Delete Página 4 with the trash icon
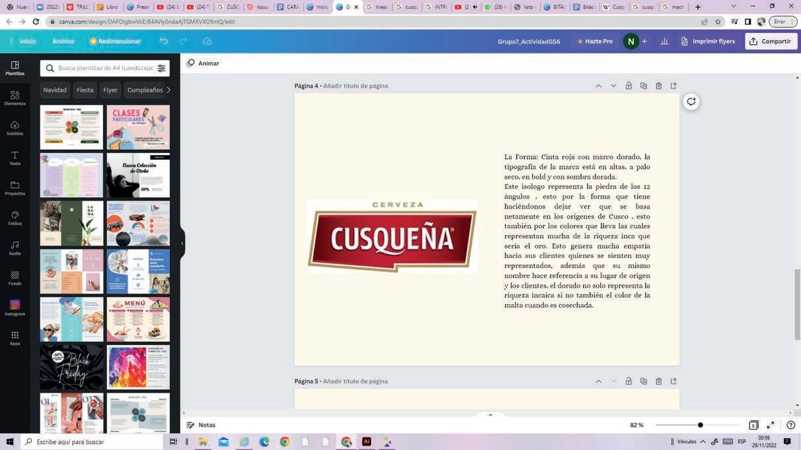 (x=659, y=86)
